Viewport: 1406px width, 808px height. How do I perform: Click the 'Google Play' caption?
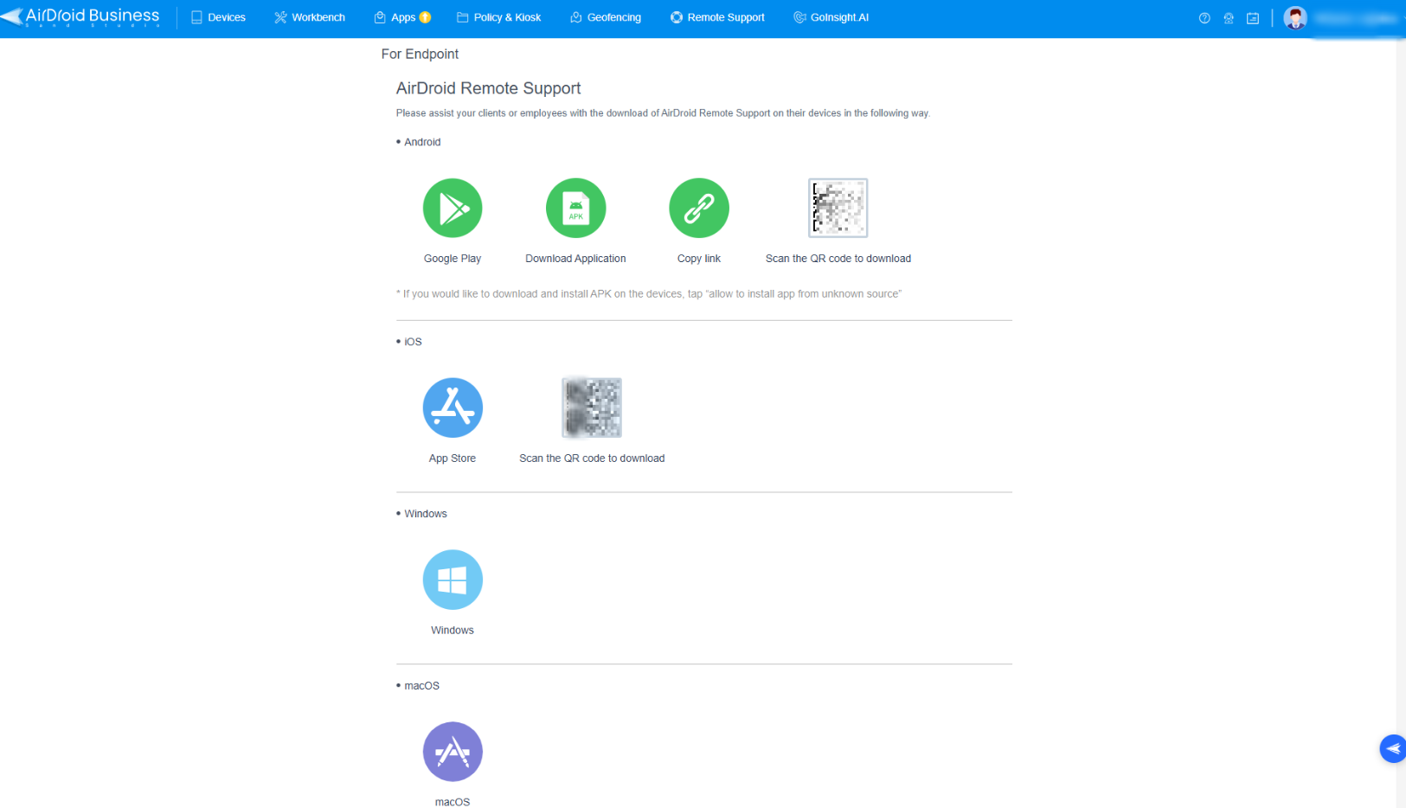pos(453,259)
